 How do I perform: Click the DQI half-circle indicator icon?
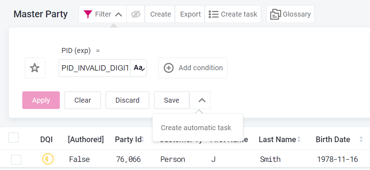tap(48, 159)
